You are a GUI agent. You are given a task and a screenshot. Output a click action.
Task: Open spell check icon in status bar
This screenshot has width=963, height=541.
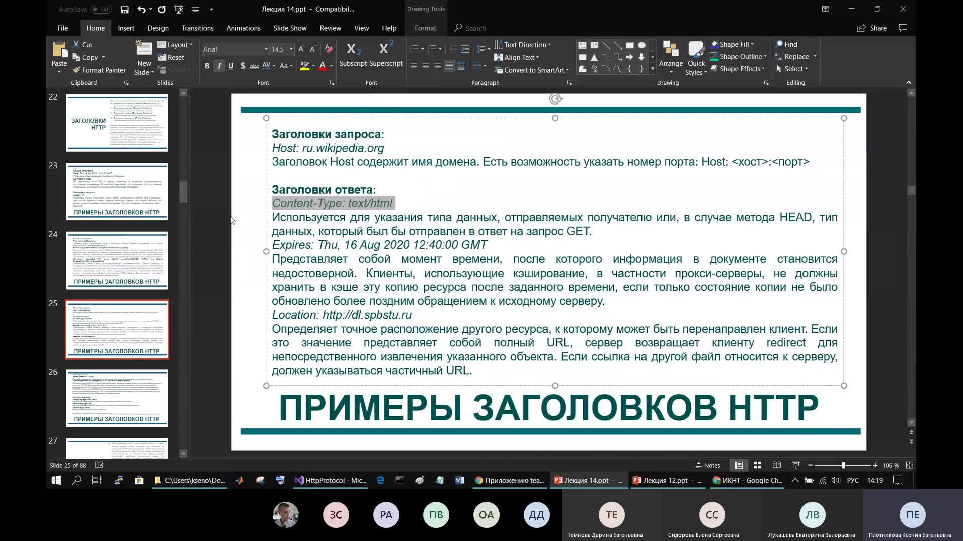[x=99, y=465]
